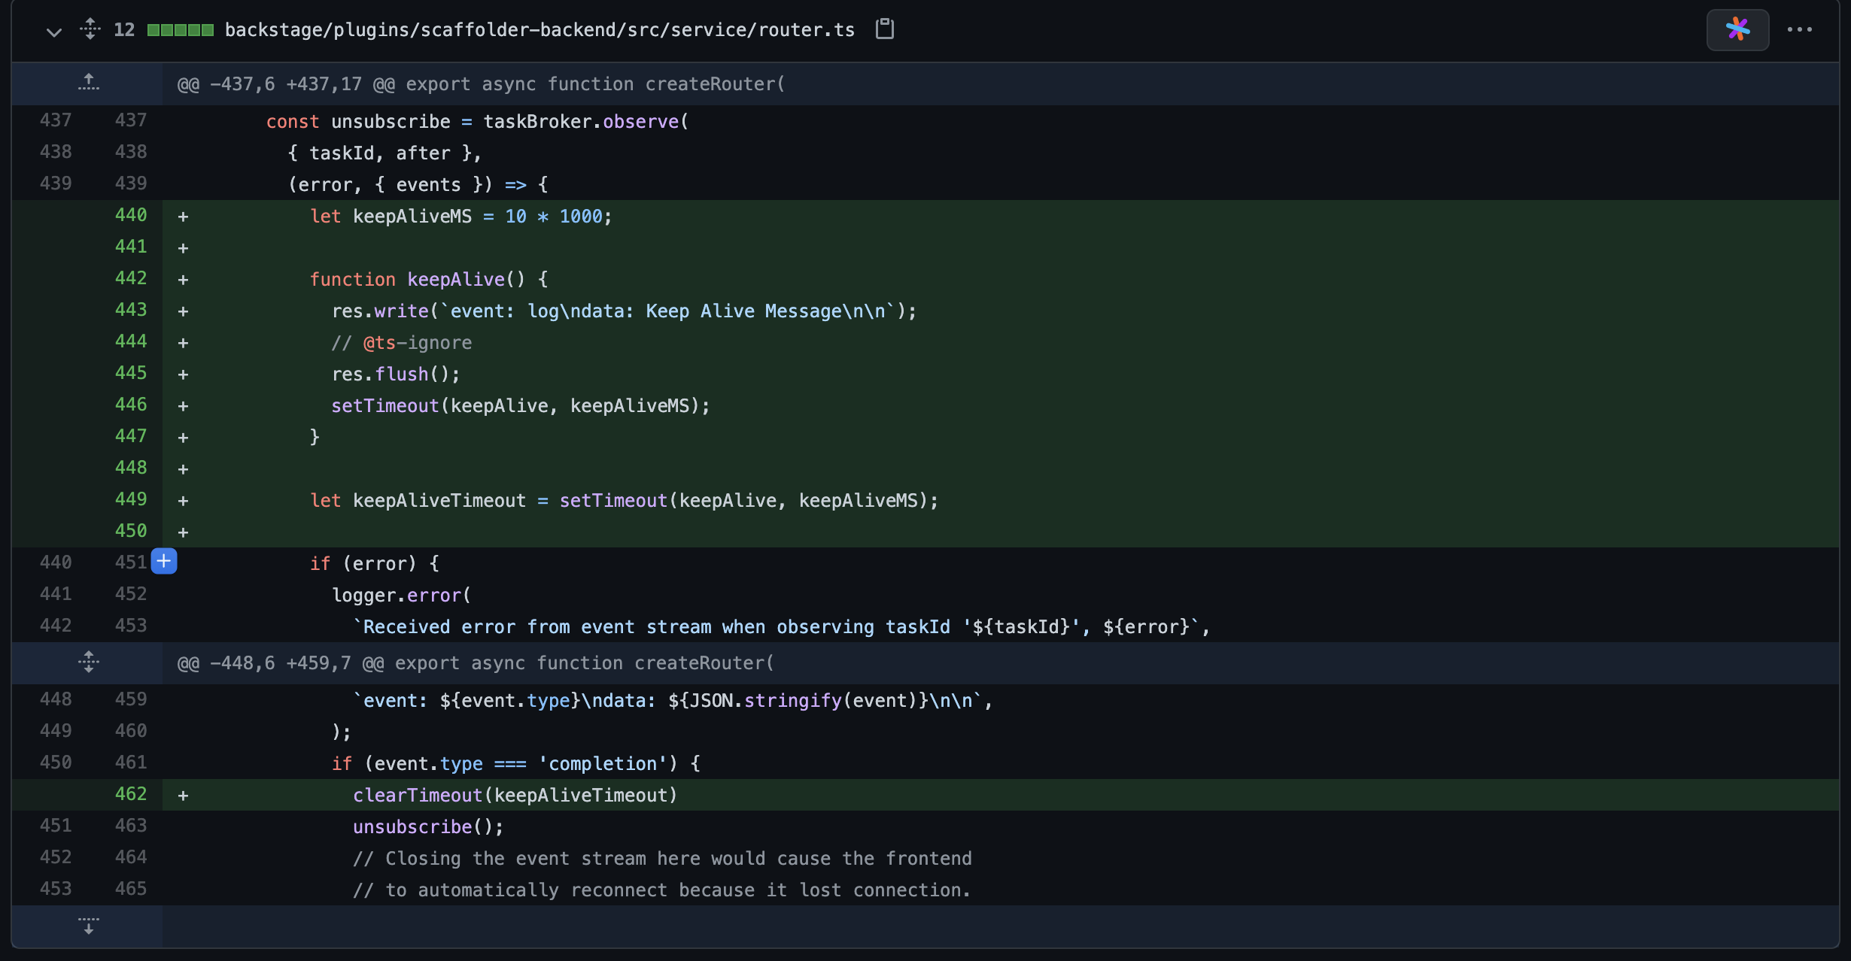Open the router.ts file path link

tap(539, 29)
